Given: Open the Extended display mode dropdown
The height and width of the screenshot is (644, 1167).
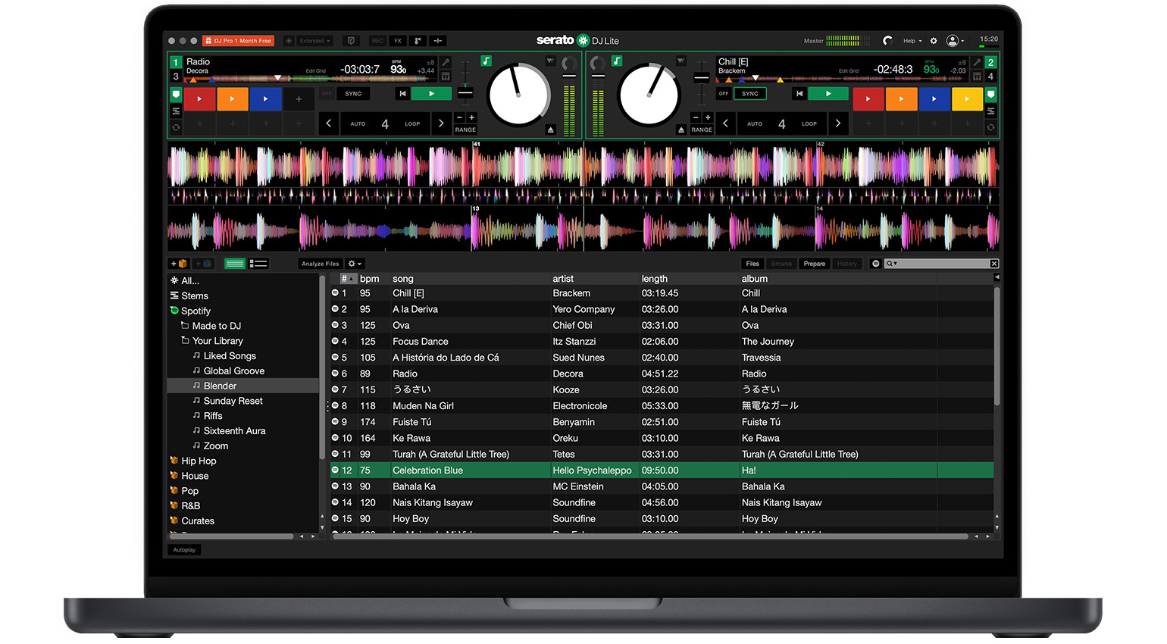Looking at the screenshot, I should click(x=312, y=41).
